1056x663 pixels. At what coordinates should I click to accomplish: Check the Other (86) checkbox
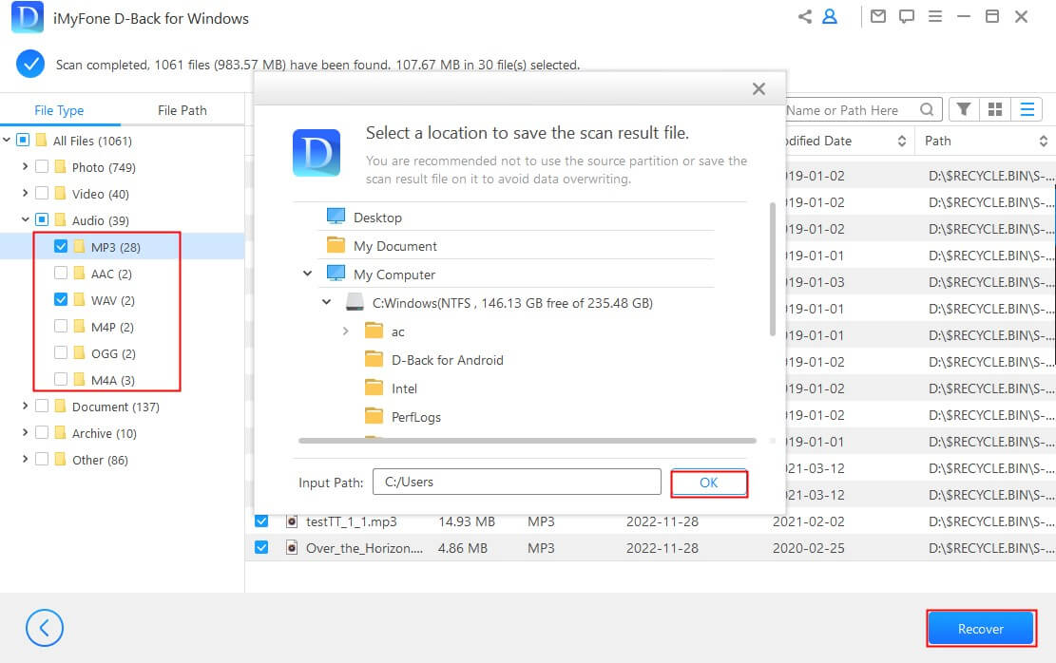click(42, 459)
